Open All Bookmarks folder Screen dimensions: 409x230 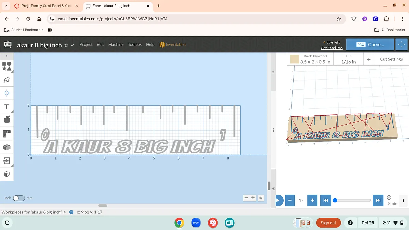tap(389, 30)
